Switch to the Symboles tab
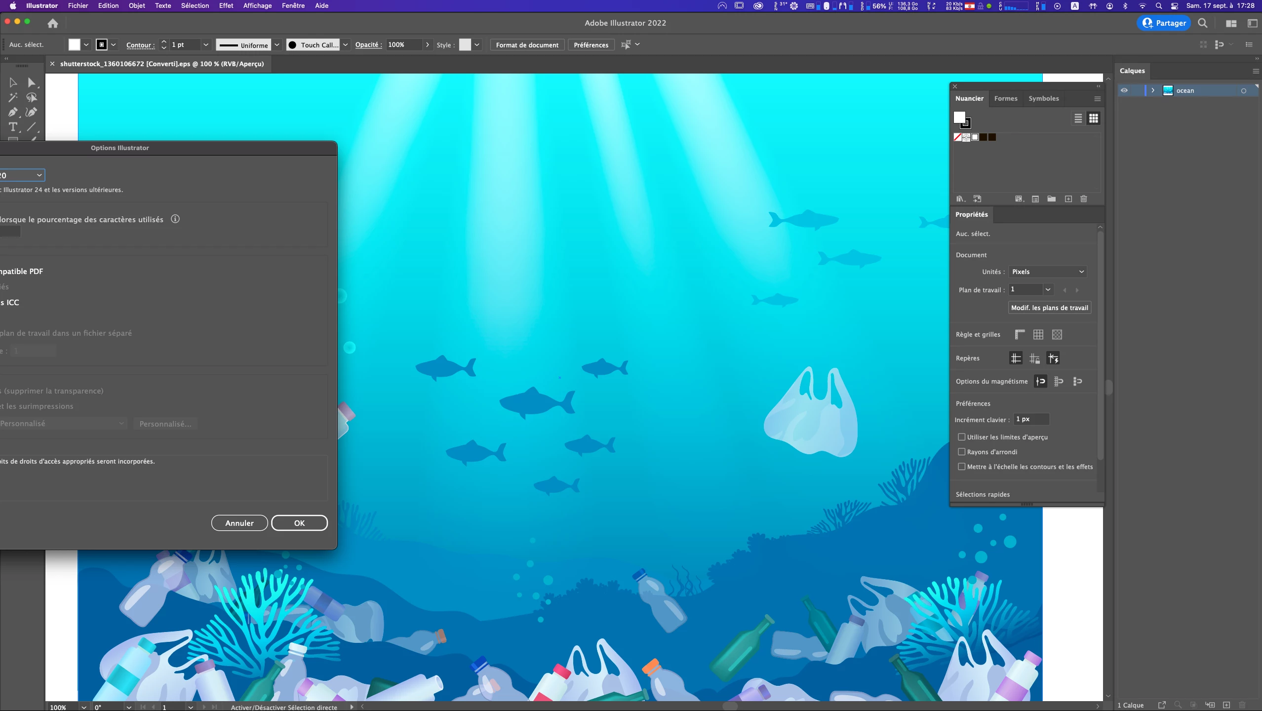 point(1043,98)
